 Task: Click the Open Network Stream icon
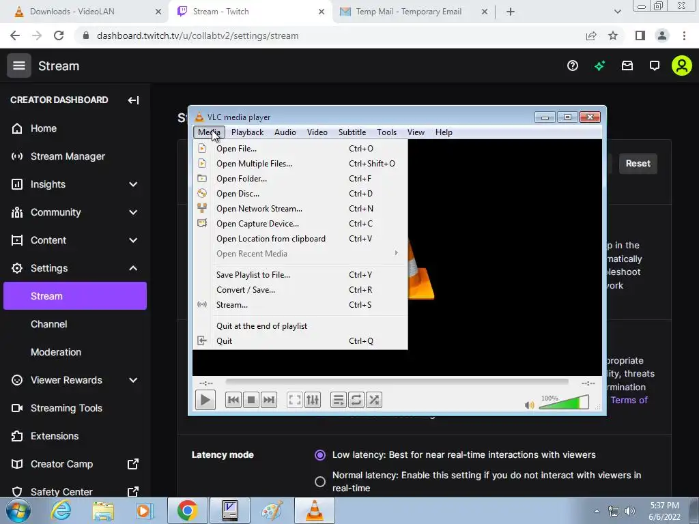click(202, 208)
